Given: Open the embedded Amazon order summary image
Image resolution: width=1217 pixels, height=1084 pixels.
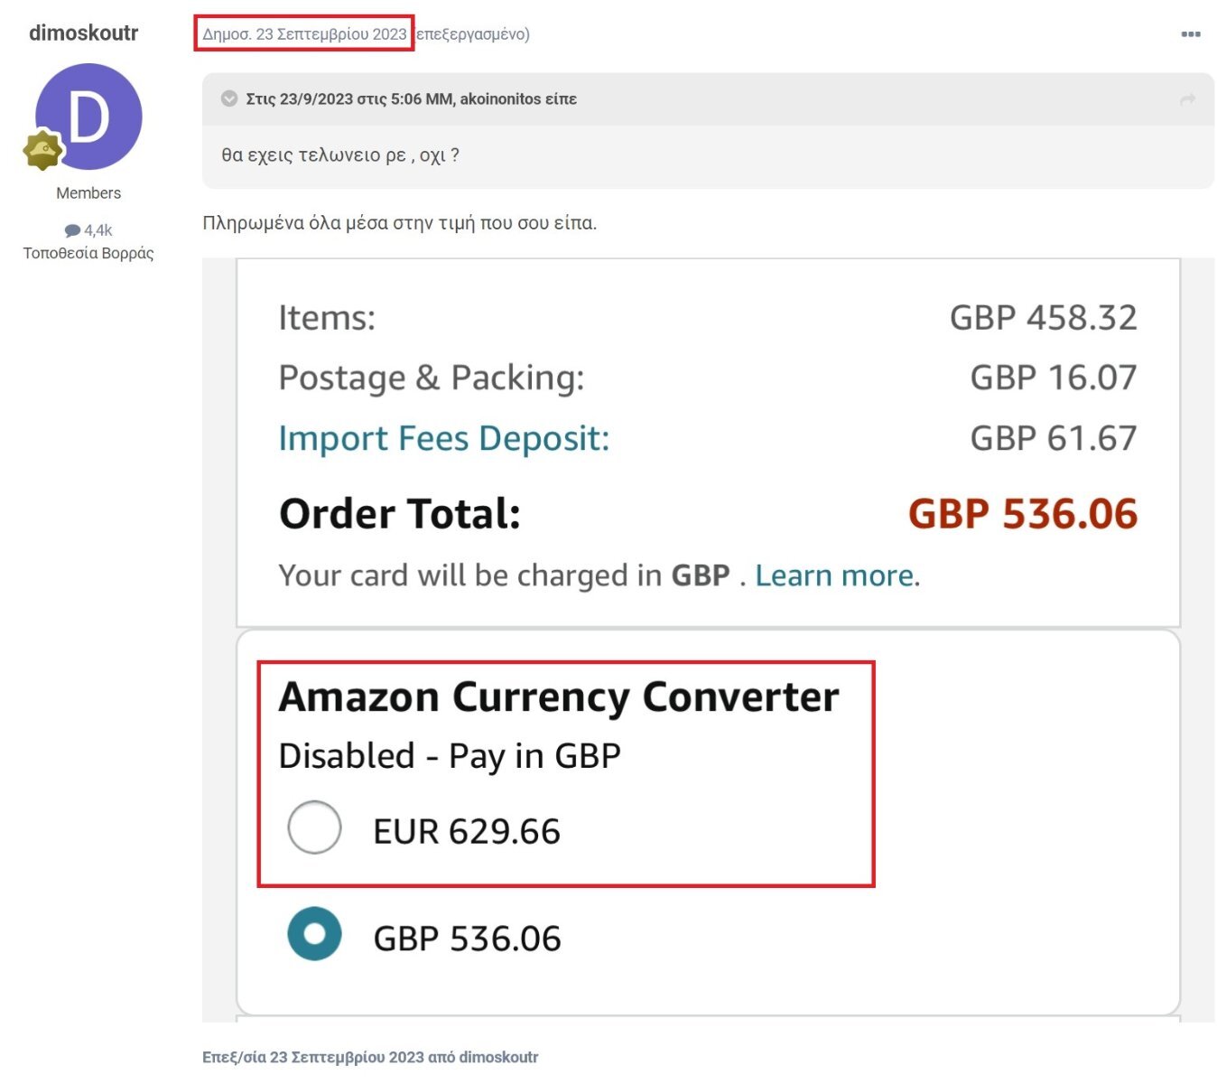Looking at the screenshot, I should click(708, 640).
